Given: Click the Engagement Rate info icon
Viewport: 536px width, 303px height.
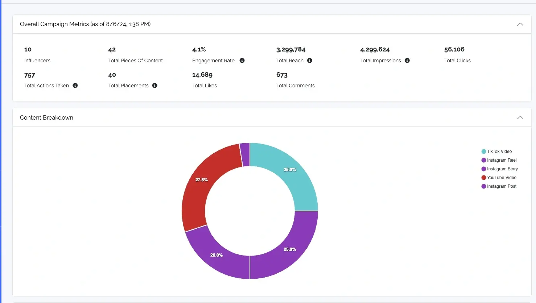Looking at the screenshot, I should (242, 61).
